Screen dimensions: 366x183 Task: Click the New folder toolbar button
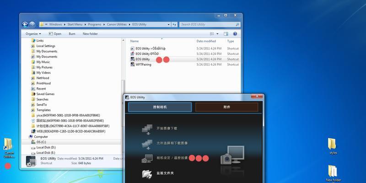(x=90, y=34)
